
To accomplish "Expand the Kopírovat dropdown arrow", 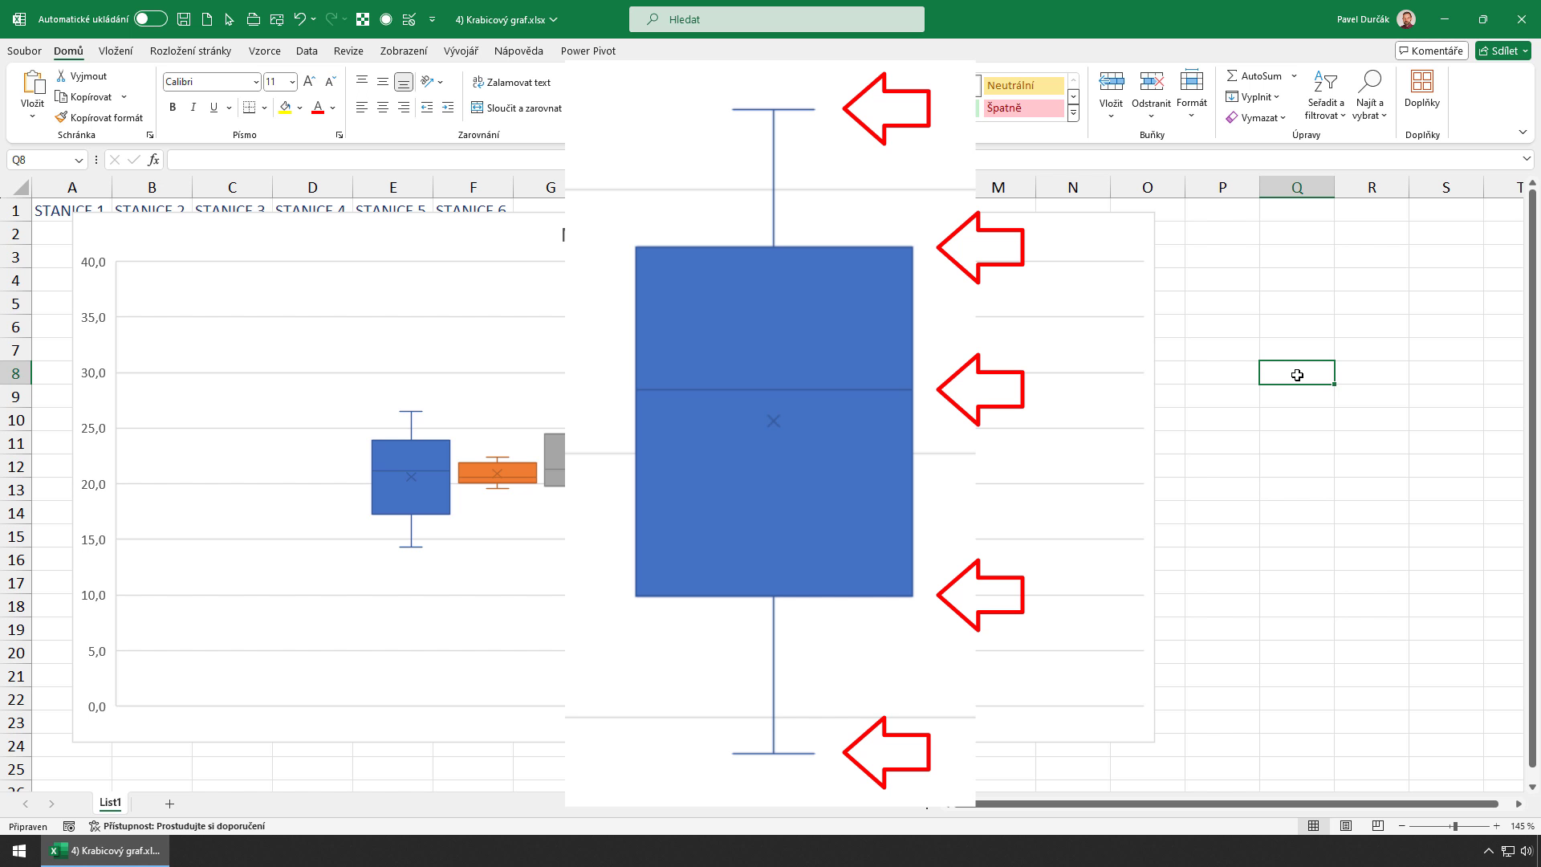I will tap(124, 97).
